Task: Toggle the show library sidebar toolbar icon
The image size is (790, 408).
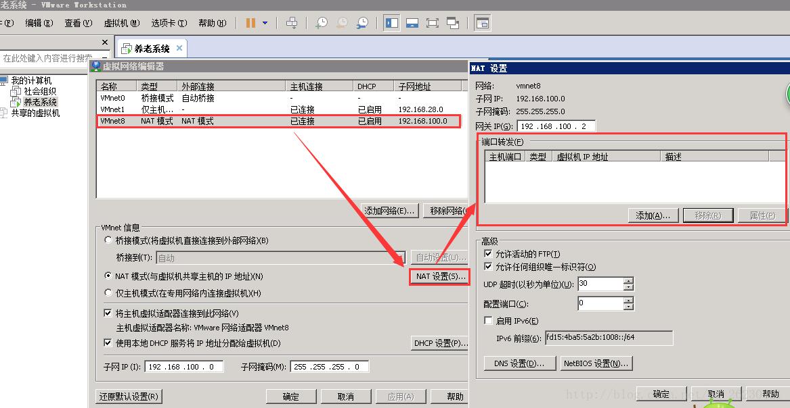Action: 391,23
